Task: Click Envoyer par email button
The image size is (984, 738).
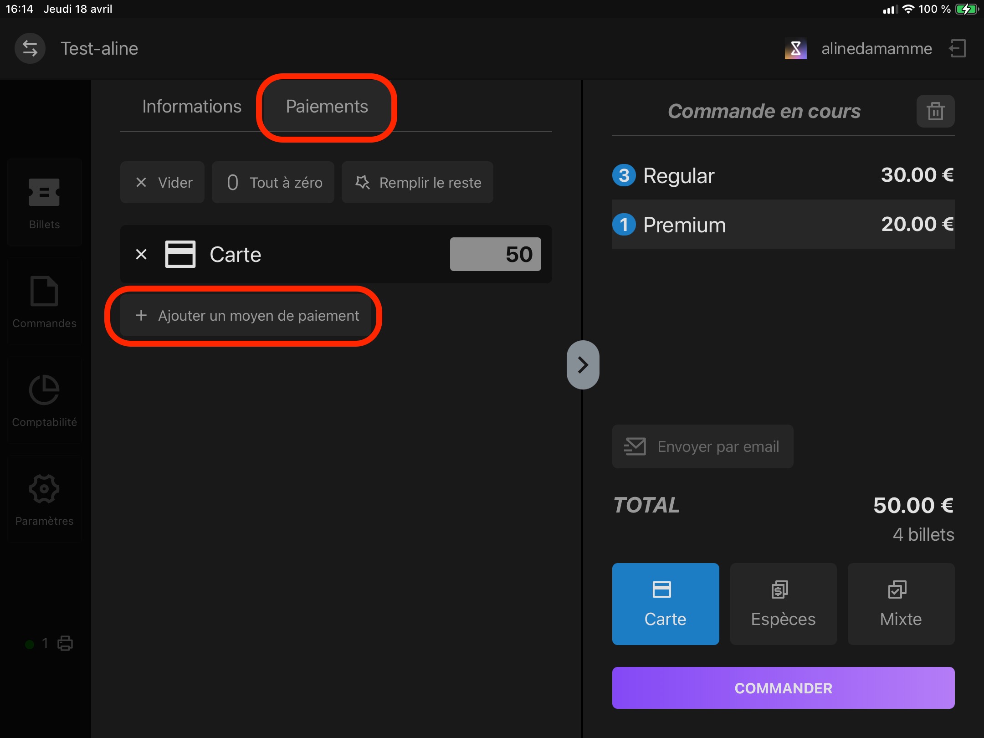Action: (x=702, y=446)
